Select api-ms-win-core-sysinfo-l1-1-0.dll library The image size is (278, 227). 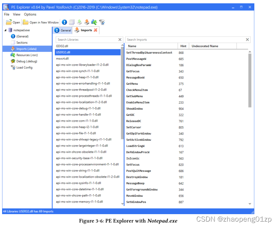[88, 183]
